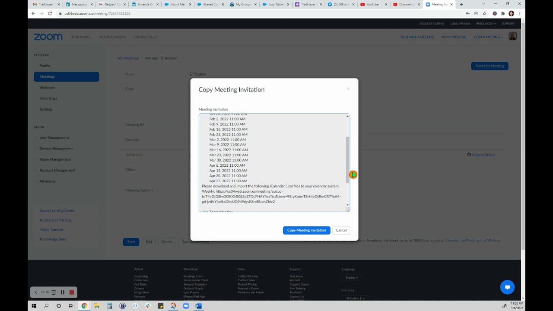Click the Copy Invitation link
The height and width of the screenshot is (311, 553).
tap(482, 155)
